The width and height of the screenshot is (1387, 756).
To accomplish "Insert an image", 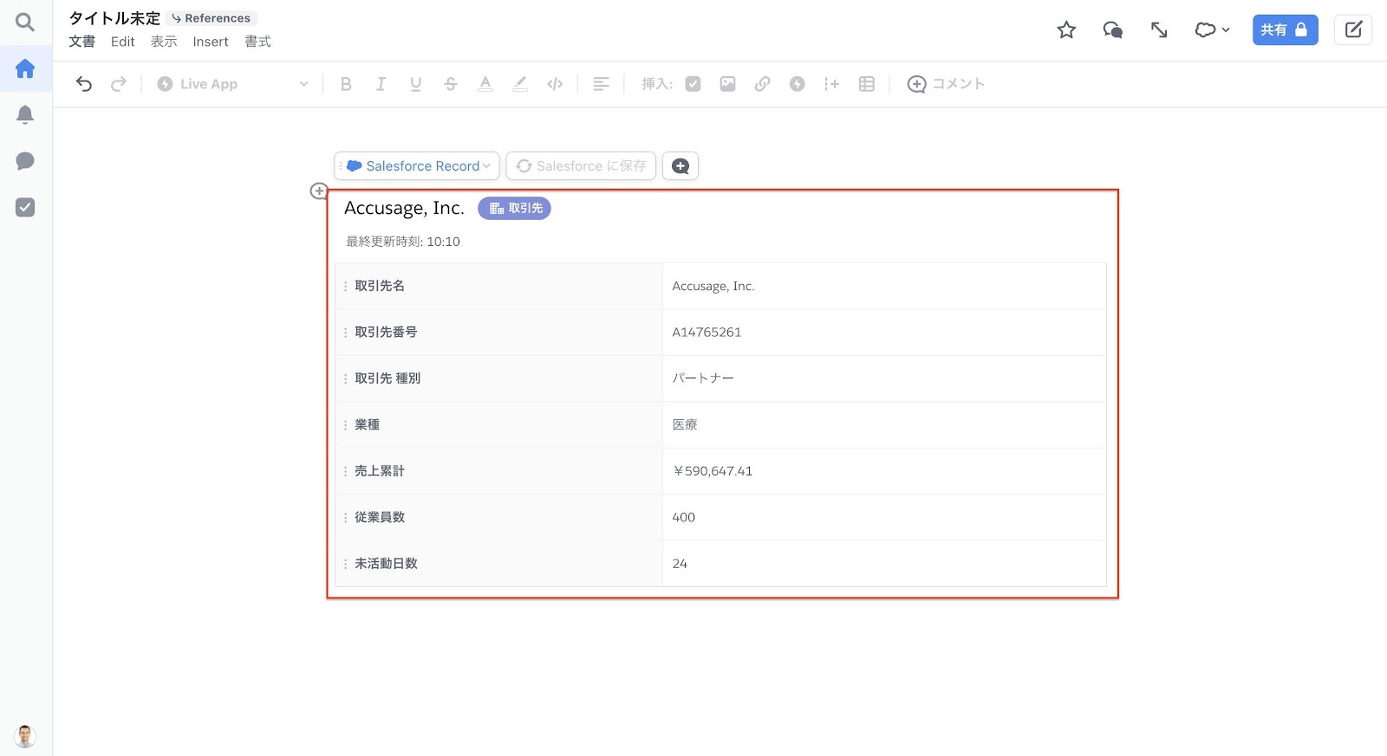I will click(x=728, y=84).
